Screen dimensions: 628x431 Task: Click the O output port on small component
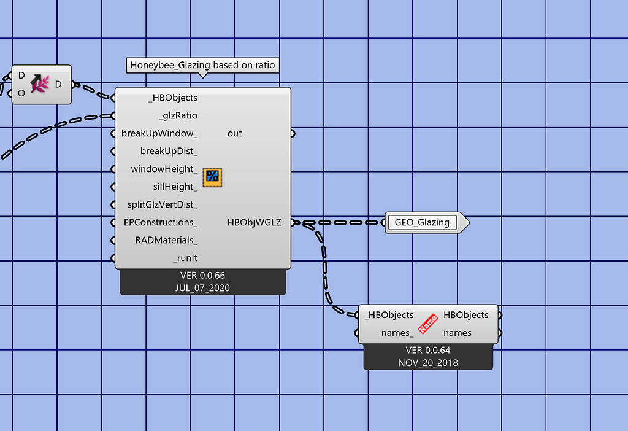21,93
